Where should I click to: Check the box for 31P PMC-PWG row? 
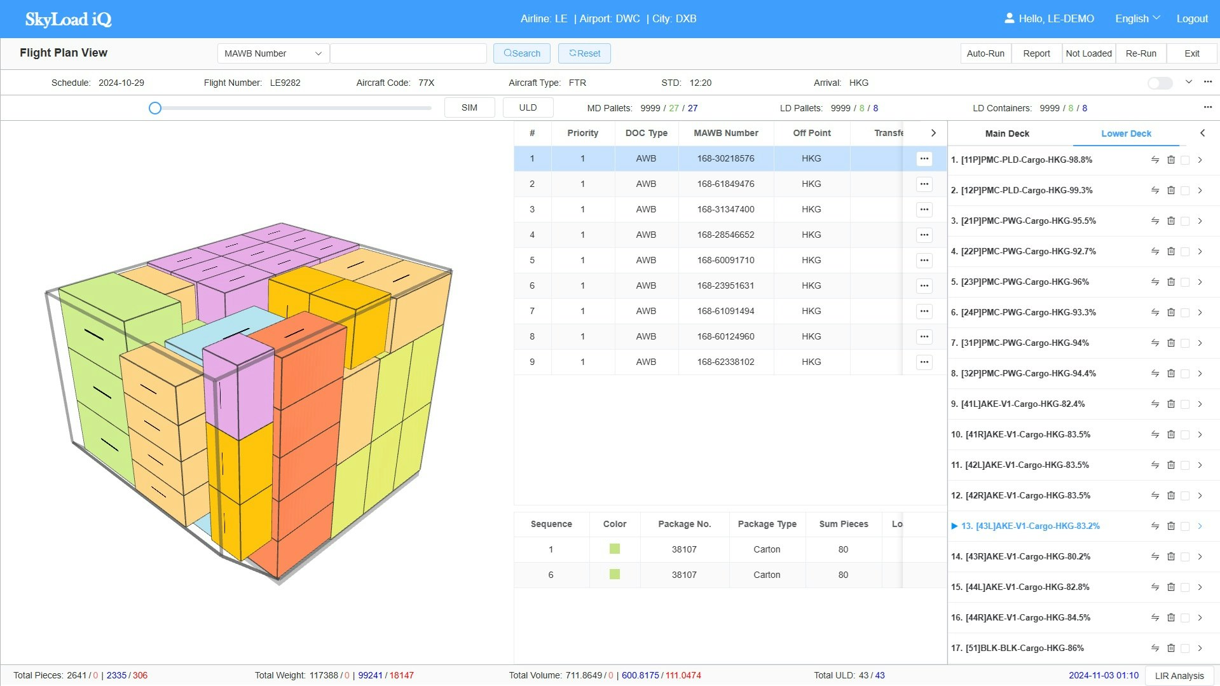point(1185,343)
